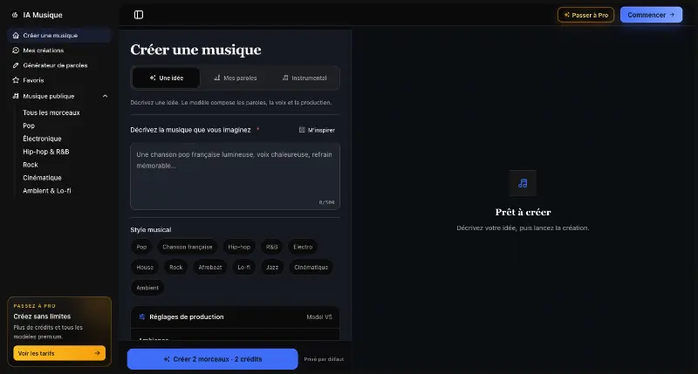Open Mes créations page
Screen dimensions: 698x374
[x=59, y=51]
